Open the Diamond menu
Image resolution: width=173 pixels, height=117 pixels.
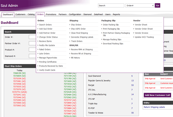(87, 14)
